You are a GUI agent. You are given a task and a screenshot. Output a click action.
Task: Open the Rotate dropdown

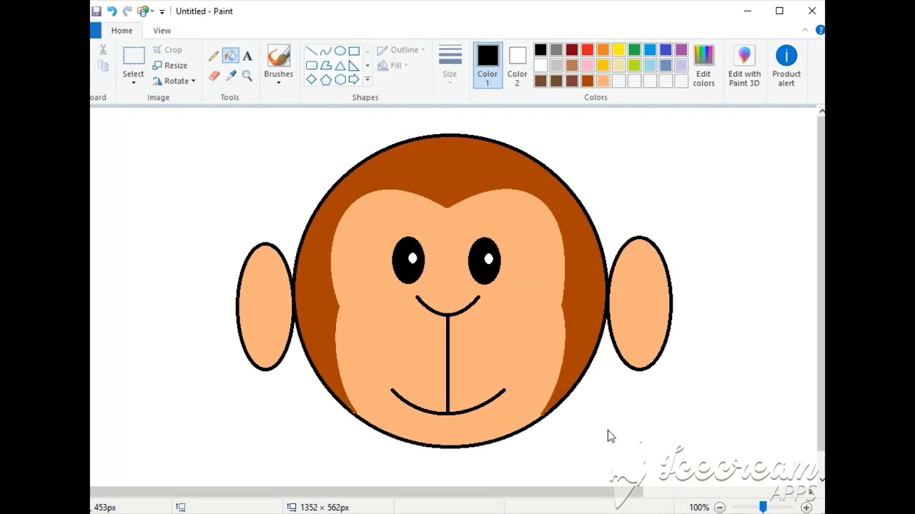(x=174, y=81)
